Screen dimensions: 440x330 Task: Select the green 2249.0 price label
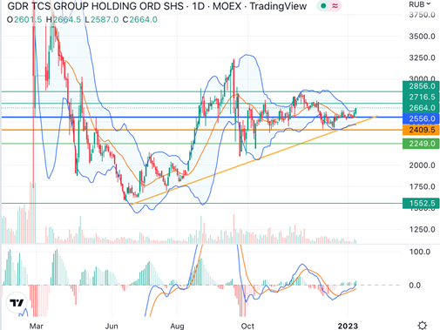[x=421, y=144]
